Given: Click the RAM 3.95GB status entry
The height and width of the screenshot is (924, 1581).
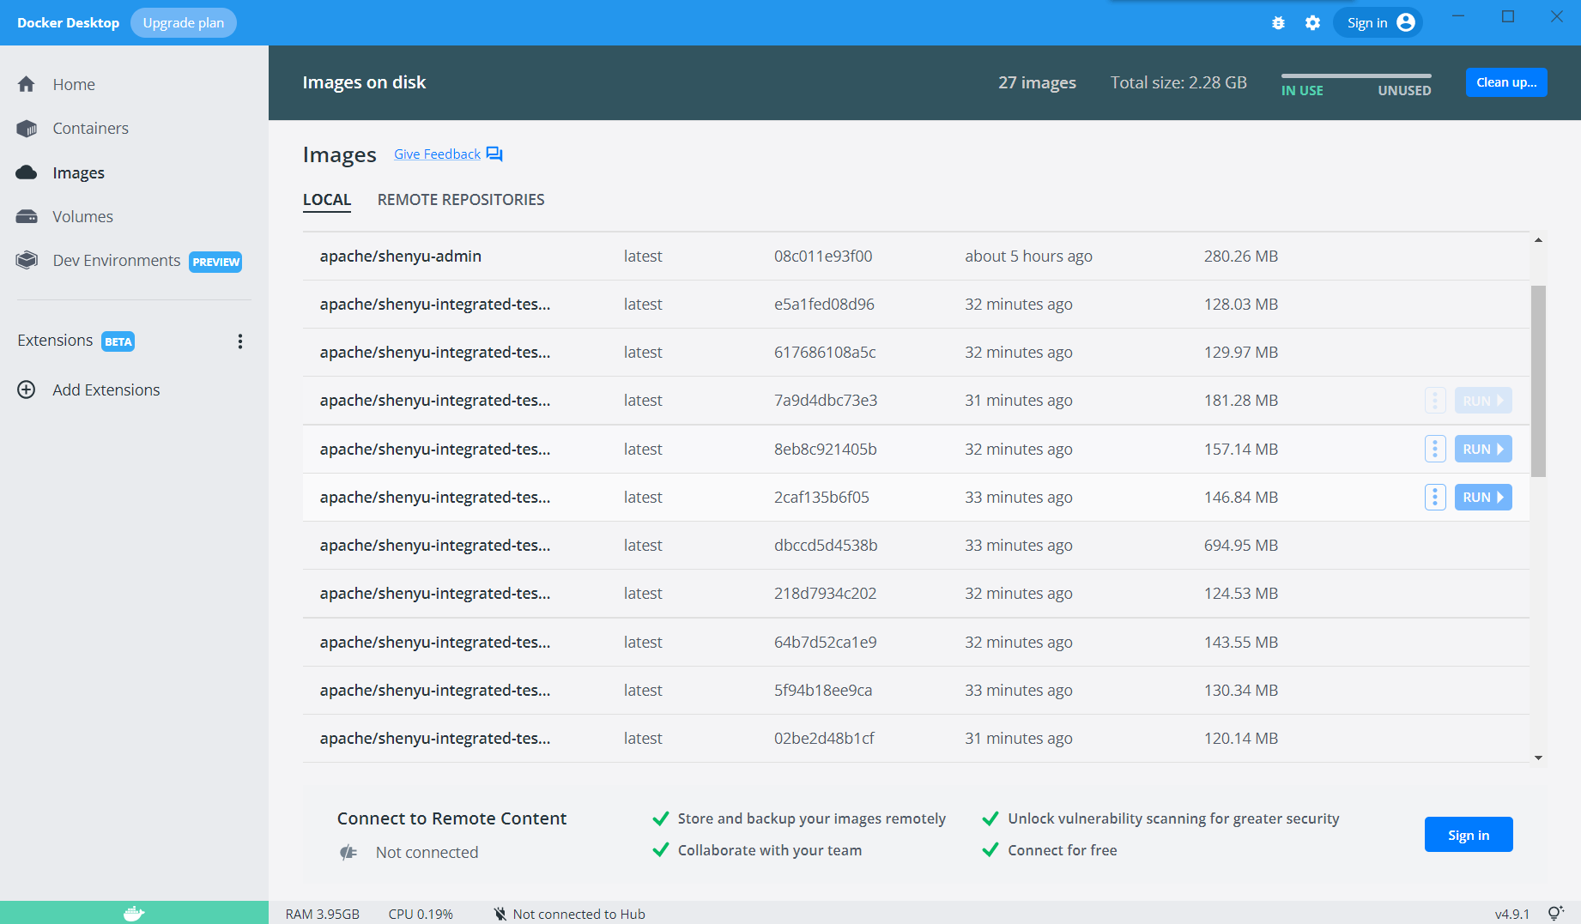Looking at the screenshot, I should pos(323,915).
